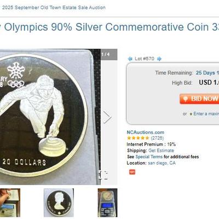The image size is (219, 219).
Task: Go to previous lot with left arrow
Action: [130, 59]
